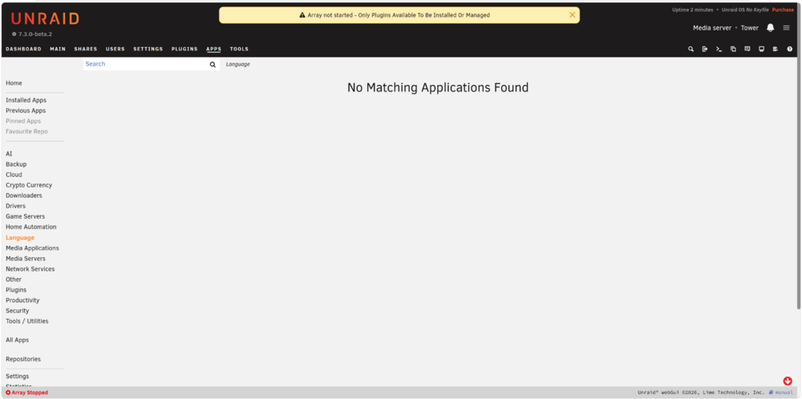
Task: Show Installed Apps
Action: pyautogui.click(x=26, y=100)
